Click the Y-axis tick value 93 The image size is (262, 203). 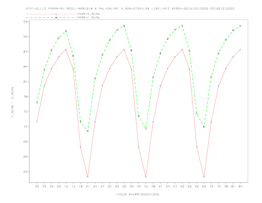[25, 22]
